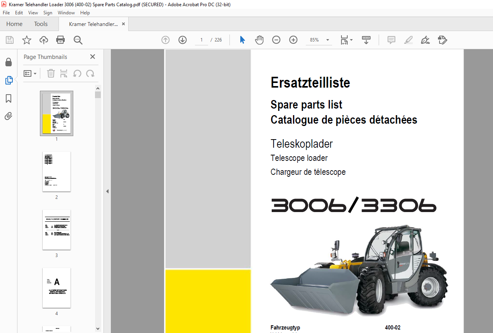Click thumbnail scrollbar up arrow

click(98, 88)
